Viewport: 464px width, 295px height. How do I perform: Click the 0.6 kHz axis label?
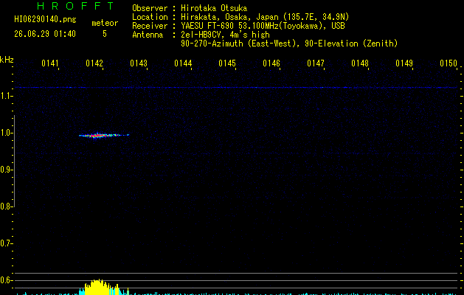click(x=6, y=280)
